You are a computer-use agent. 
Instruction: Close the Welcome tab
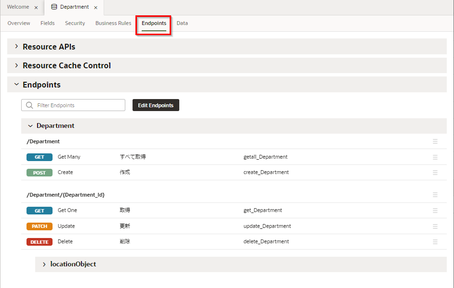click(36, 8)
